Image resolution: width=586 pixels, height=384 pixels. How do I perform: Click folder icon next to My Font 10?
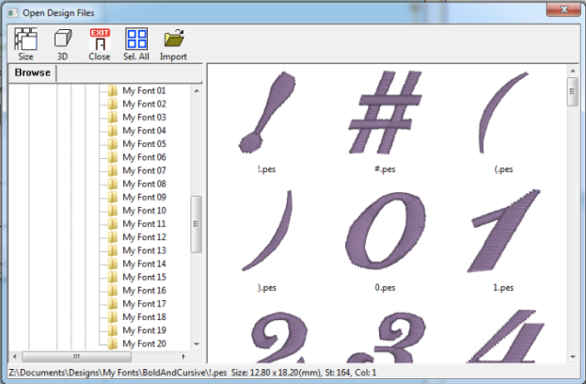point(112,211)
